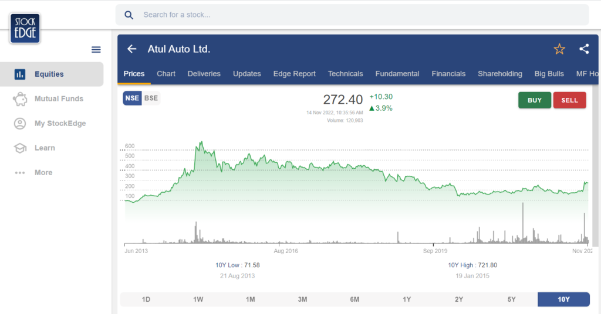Select the 1D time range
Viewport: 601px width, 314px height.
coord(146,299)
